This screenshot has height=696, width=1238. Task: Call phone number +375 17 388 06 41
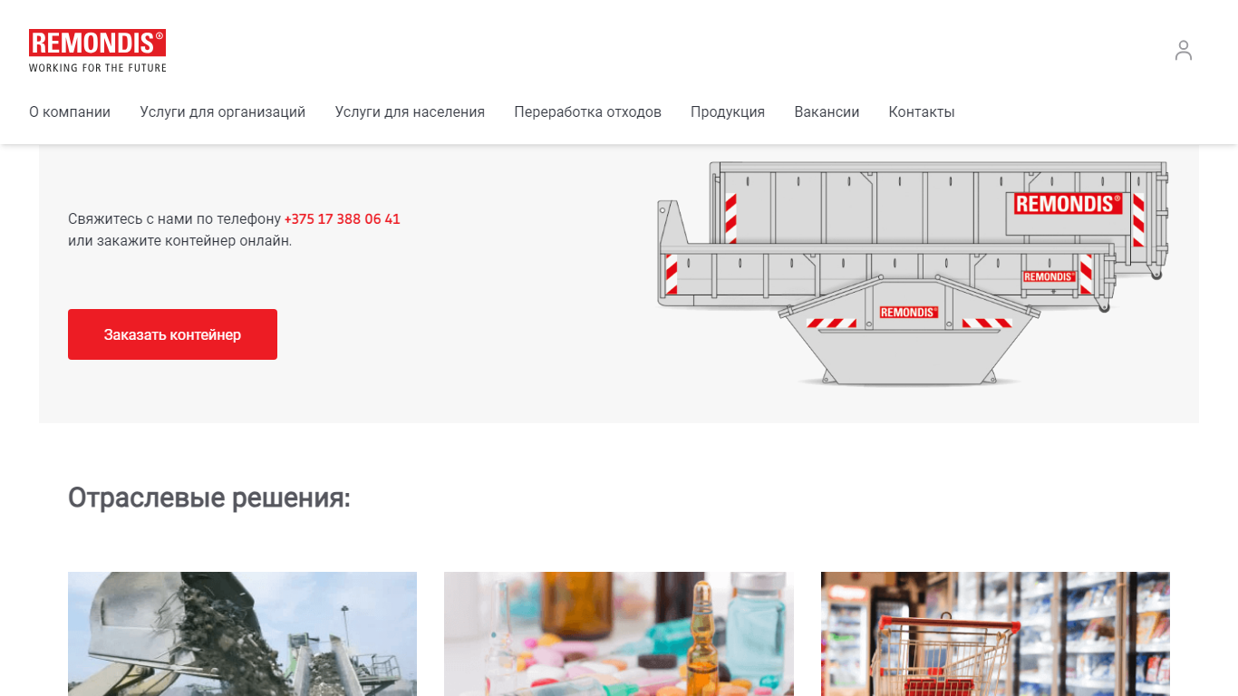tap(343, 219)
